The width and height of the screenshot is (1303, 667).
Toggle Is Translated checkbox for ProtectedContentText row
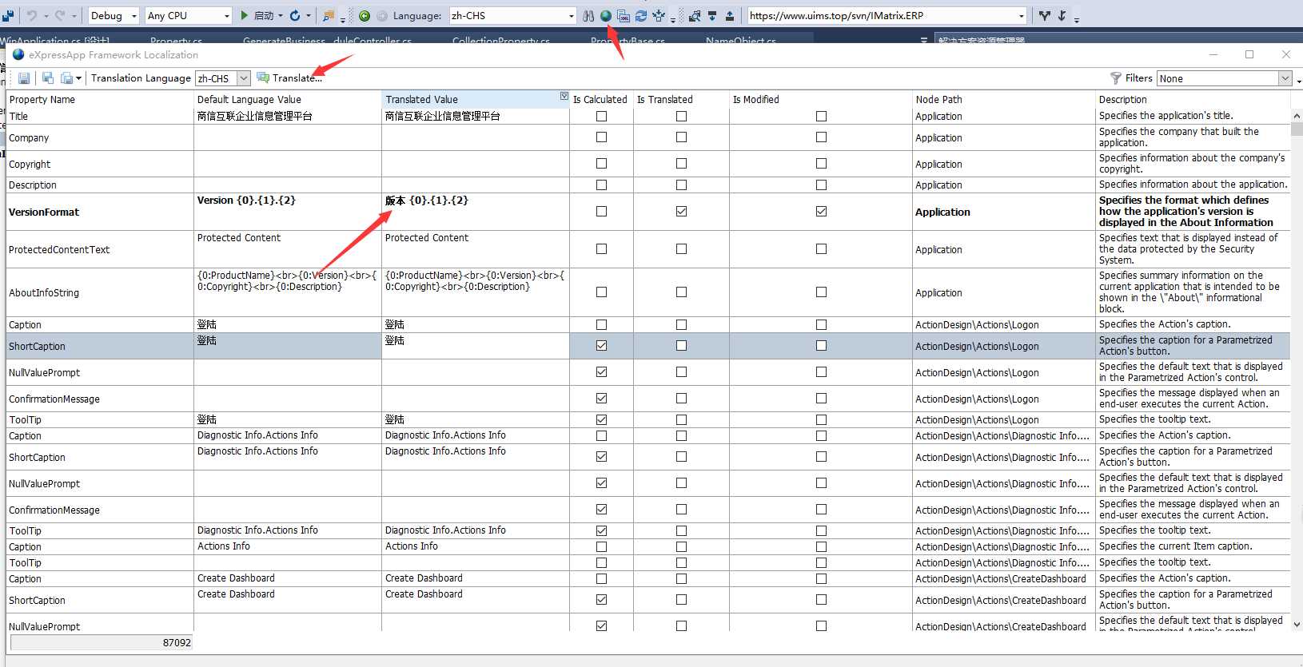[681, 249]
